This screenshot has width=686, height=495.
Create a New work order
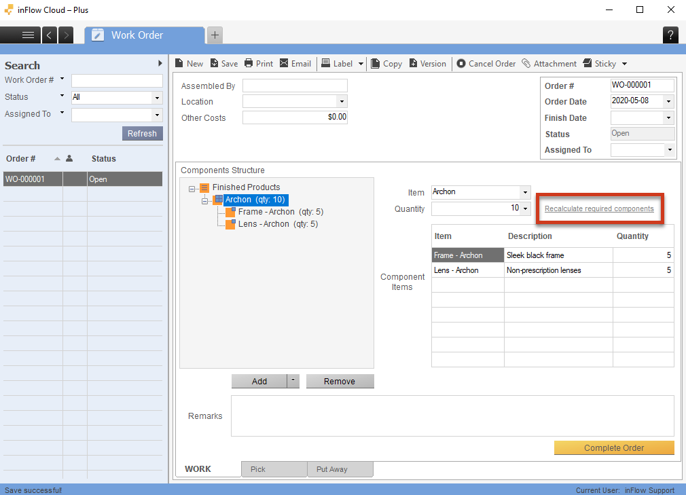point(189,63)
